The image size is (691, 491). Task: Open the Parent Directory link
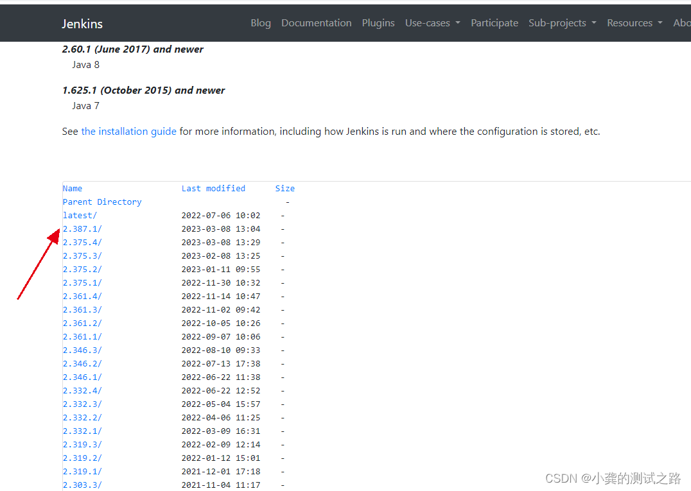point(102,202)
